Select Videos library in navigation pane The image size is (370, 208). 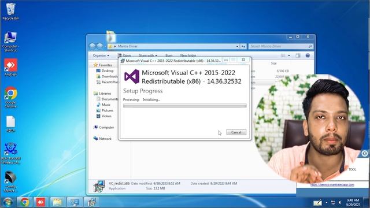(104, 116)
